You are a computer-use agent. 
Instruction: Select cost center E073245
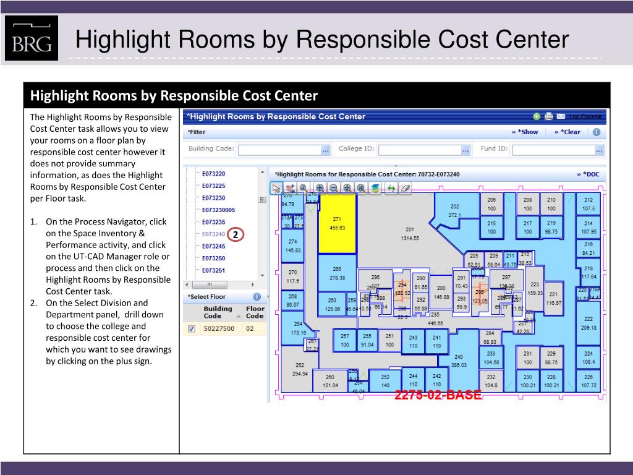pyautogui.click(x=213, y=246)
